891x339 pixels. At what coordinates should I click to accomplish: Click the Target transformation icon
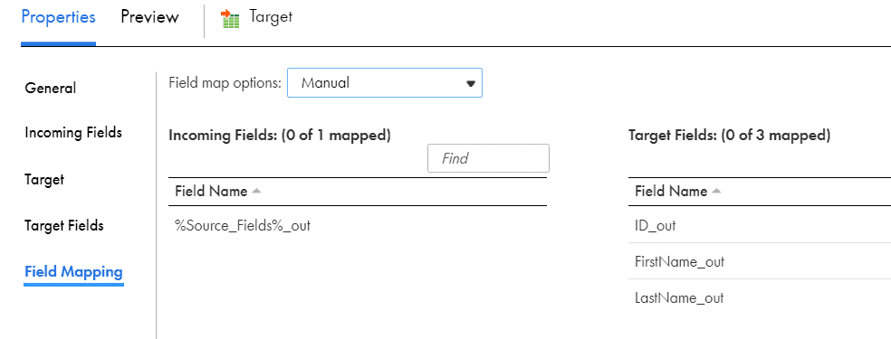coord(230,18)
